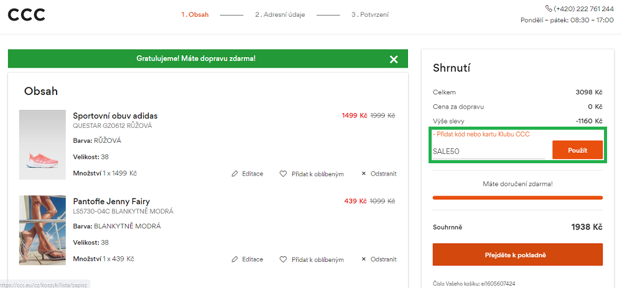Click the 'Pondělí – pátek: 08:30 – 17:00' hours
Screen dimensions: 622x288
coord(567,20)
